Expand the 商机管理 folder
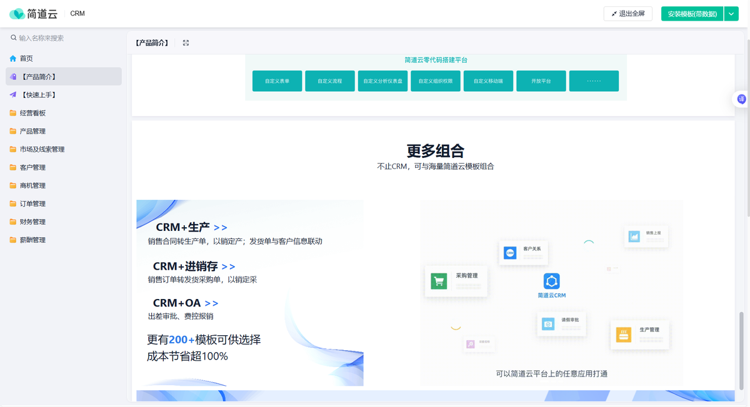 tap(64, 185)
